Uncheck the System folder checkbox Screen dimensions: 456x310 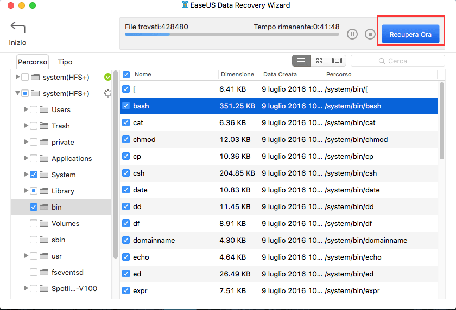click(x=34, y=175)
